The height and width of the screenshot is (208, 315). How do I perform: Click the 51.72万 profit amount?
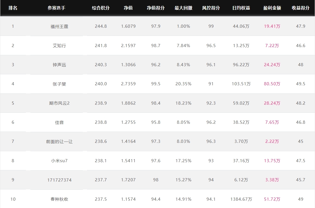point(272,199)
